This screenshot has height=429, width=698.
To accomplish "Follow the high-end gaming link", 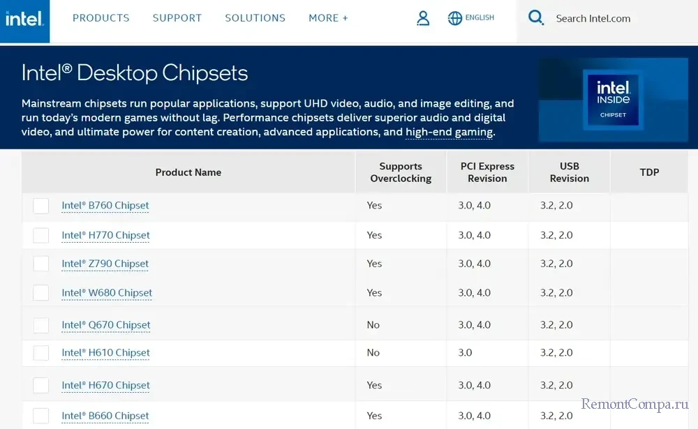I will [x=450, y=132].
